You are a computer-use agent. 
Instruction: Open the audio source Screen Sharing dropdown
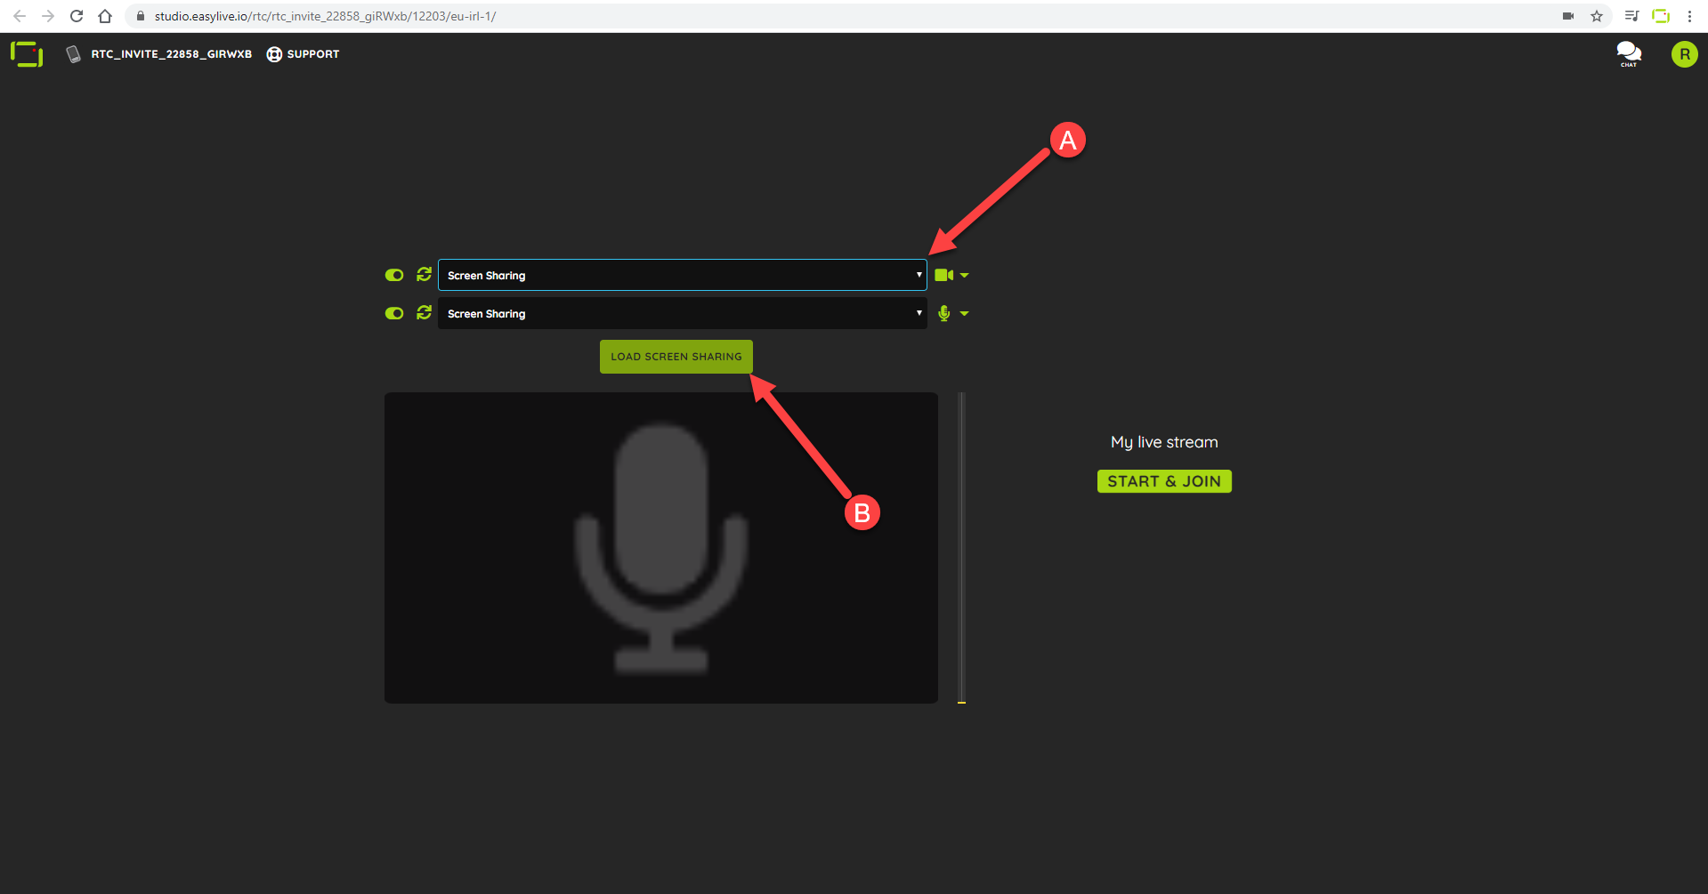coord(683,313)
